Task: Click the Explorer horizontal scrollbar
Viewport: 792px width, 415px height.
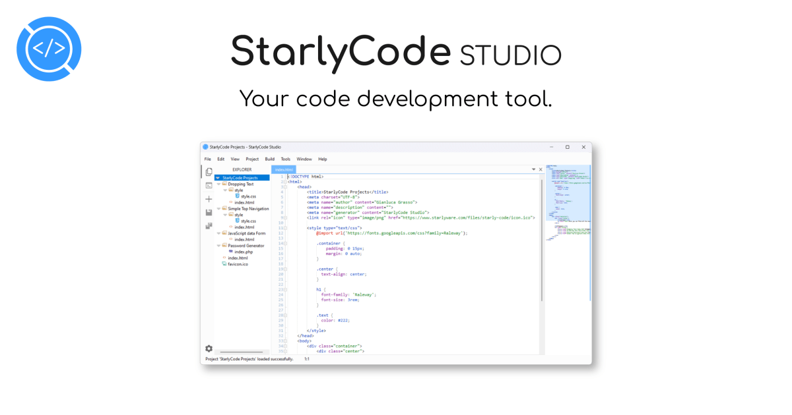Action: 241,352
